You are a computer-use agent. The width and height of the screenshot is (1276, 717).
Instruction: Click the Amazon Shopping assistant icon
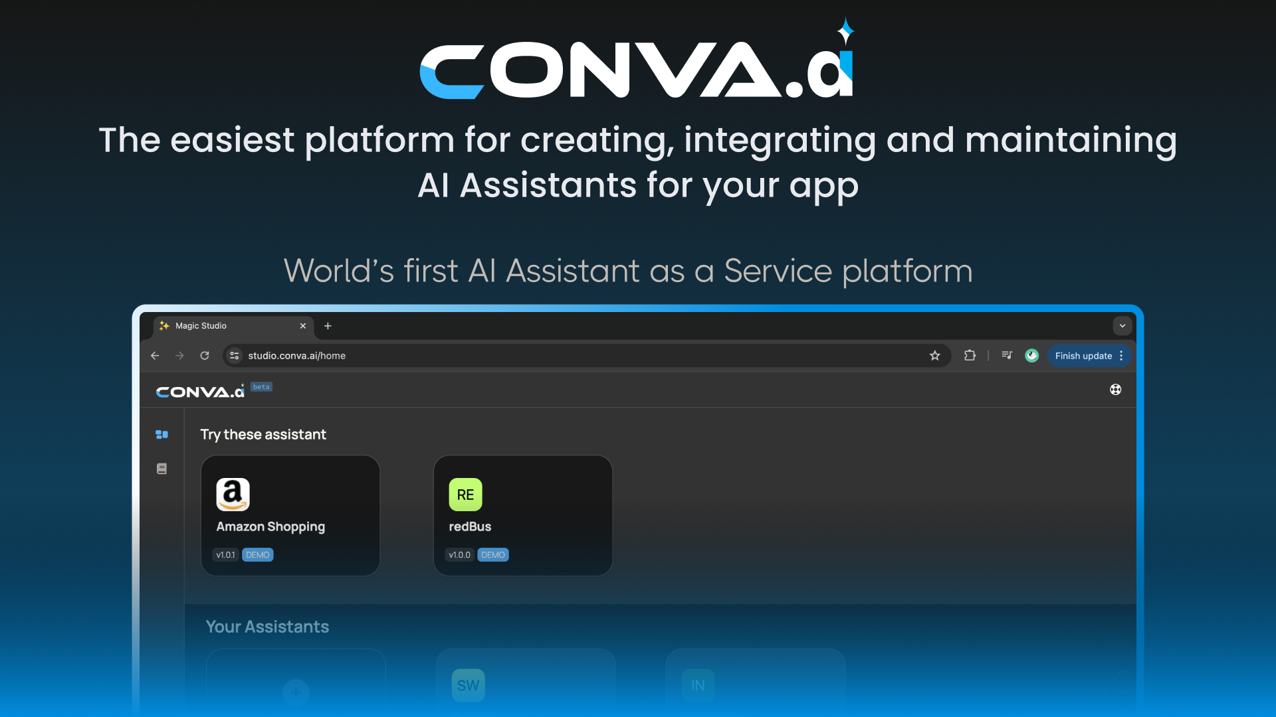point(232,494)
